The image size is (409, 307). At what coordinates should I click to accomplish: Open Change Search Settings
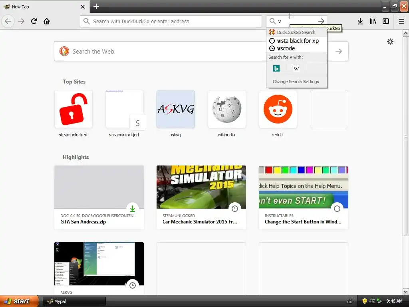click(x=296, y=82)
